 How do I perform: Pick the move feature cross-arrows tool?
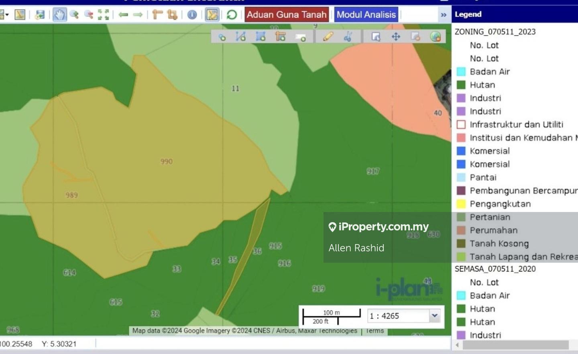coord(396,37)
